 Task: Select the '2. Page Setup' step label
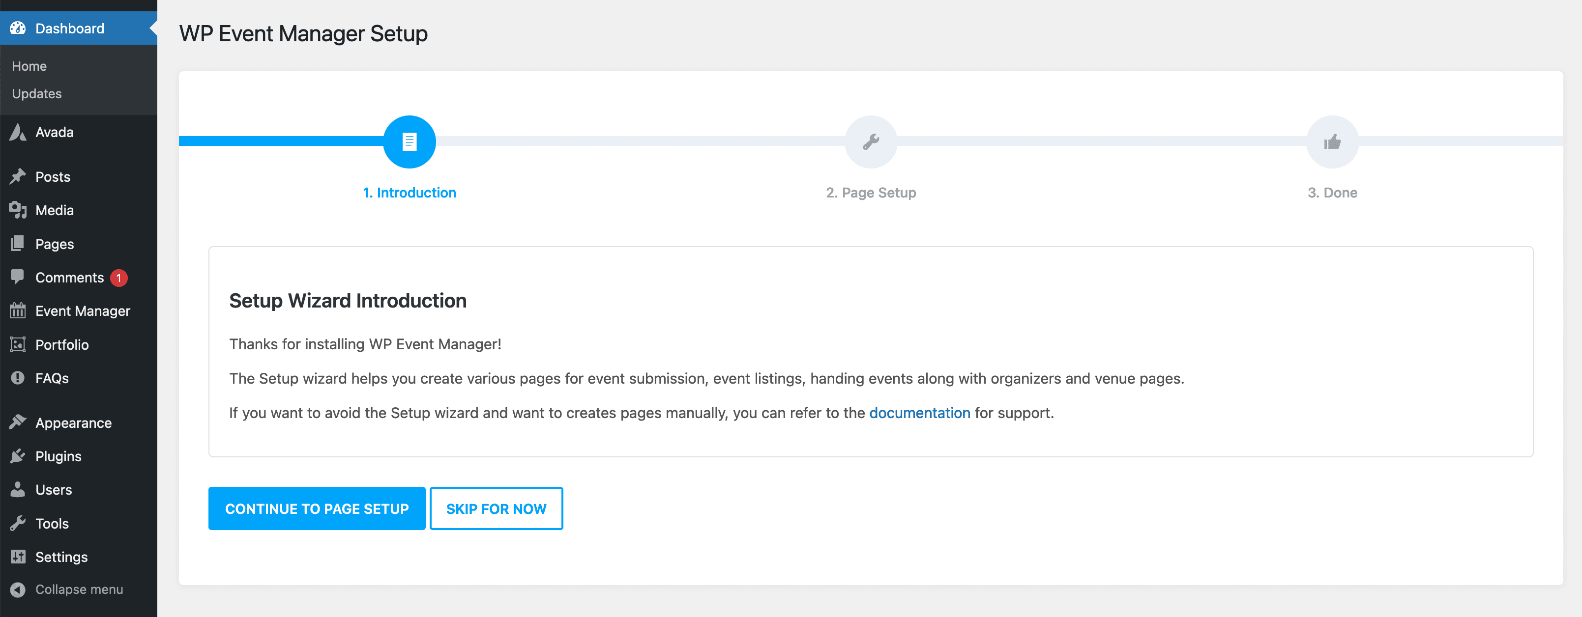point(871,193)
